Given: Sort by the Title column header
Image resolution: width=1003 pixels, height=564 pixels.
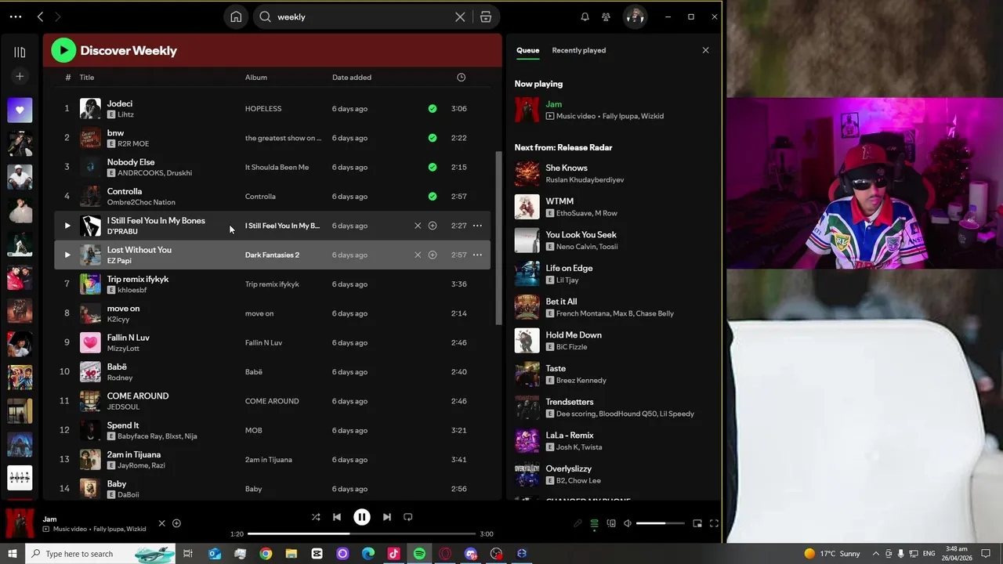Looking at the screenshot, I should [86, 78].
